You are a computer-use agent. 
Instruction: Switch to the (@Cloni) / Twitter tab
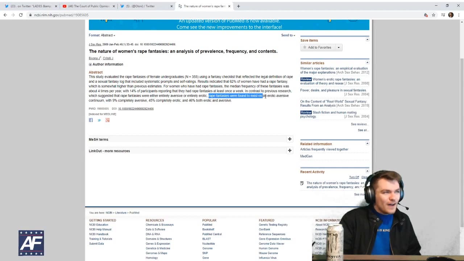point(146,6)
